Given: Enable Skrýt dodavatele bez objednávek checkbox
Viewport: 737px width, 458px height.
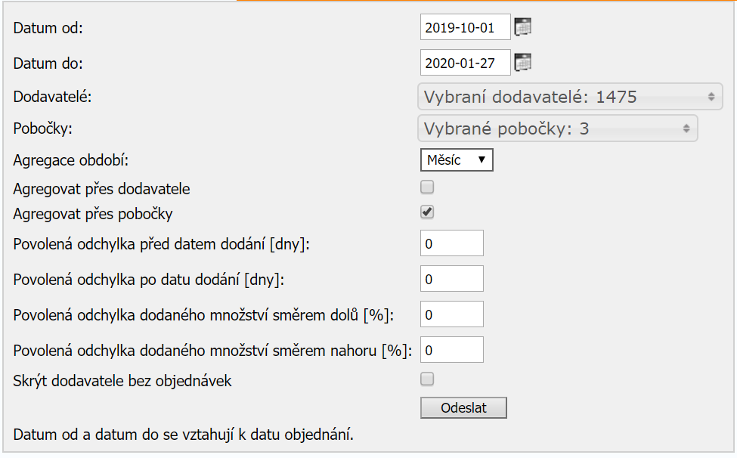Looking at the screenshot, I should pyautogui.click(x=427, y=379).
